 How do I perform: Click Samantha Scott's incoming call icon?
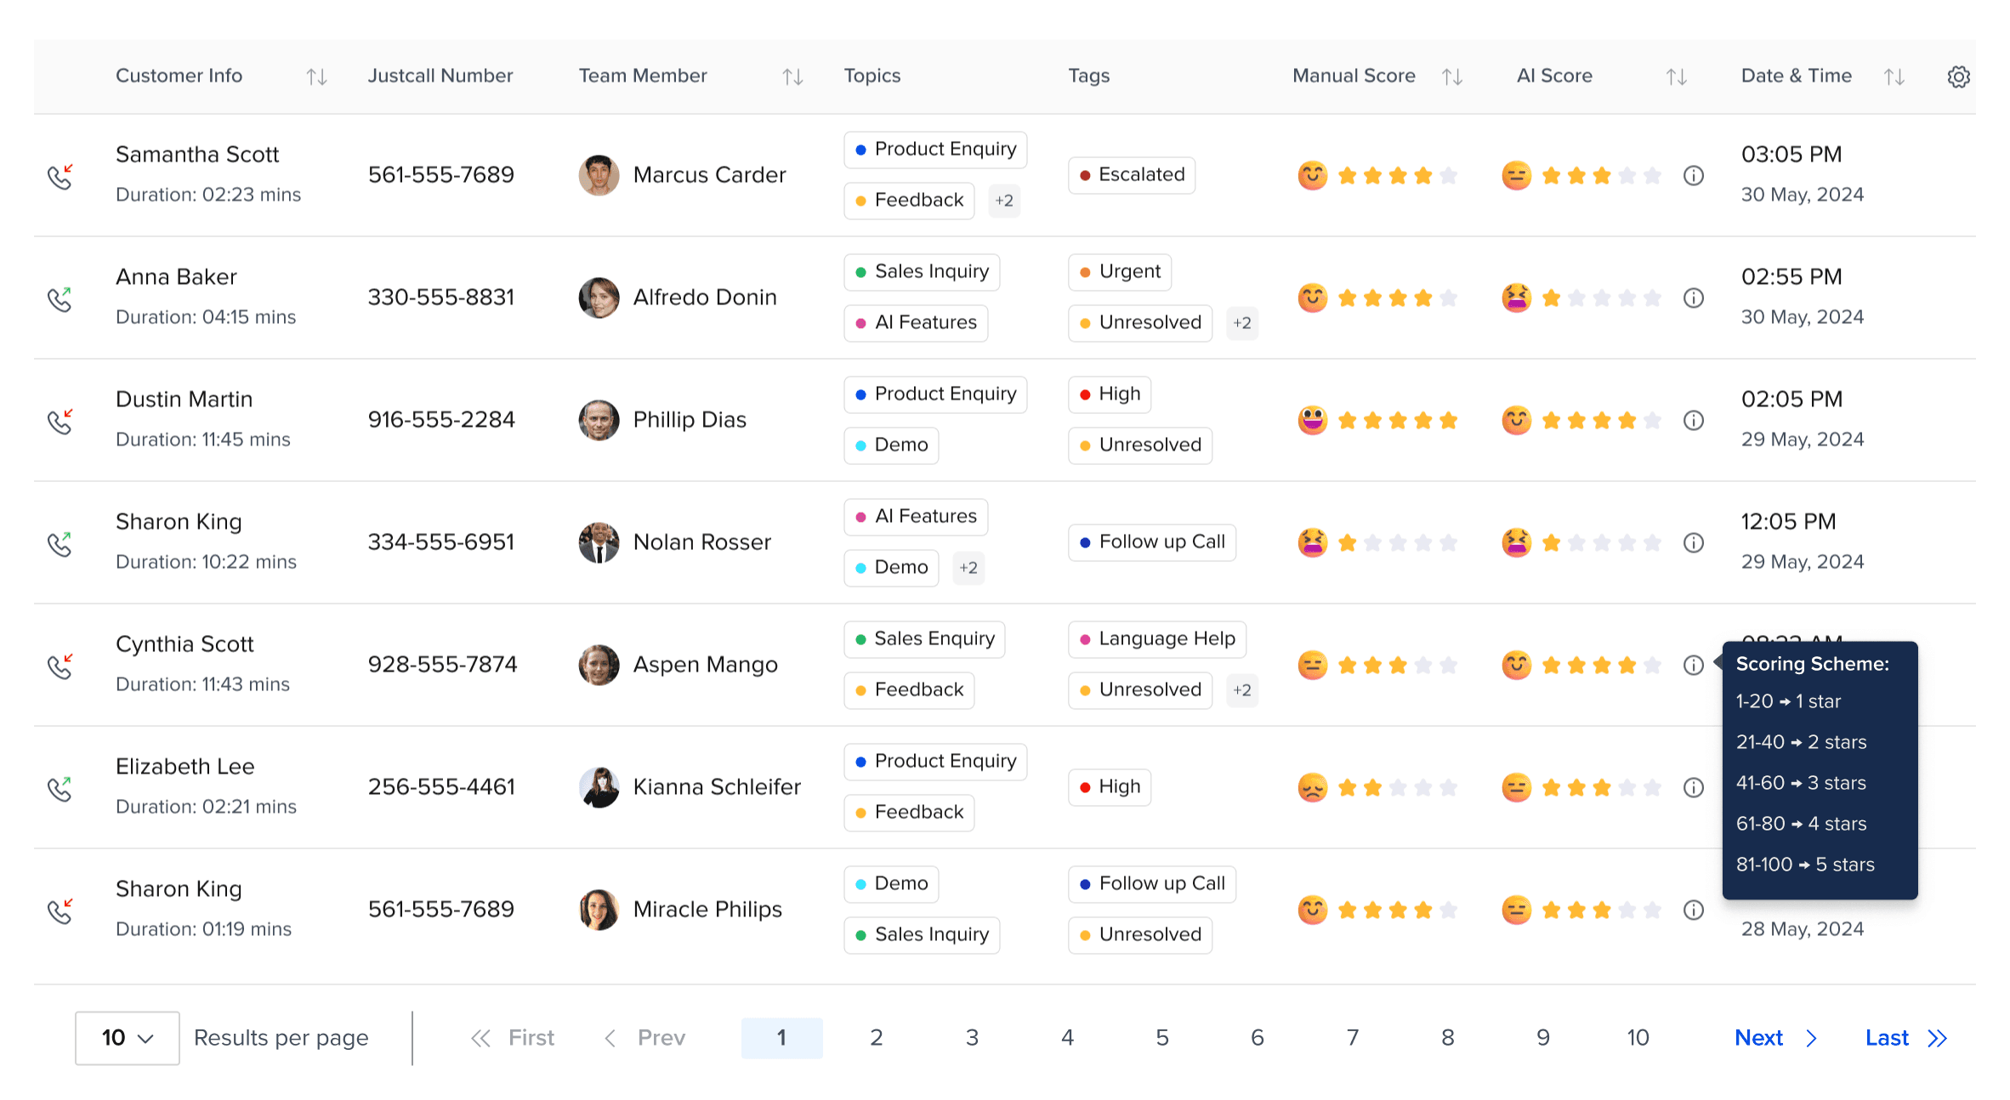(x=60, y=176)
